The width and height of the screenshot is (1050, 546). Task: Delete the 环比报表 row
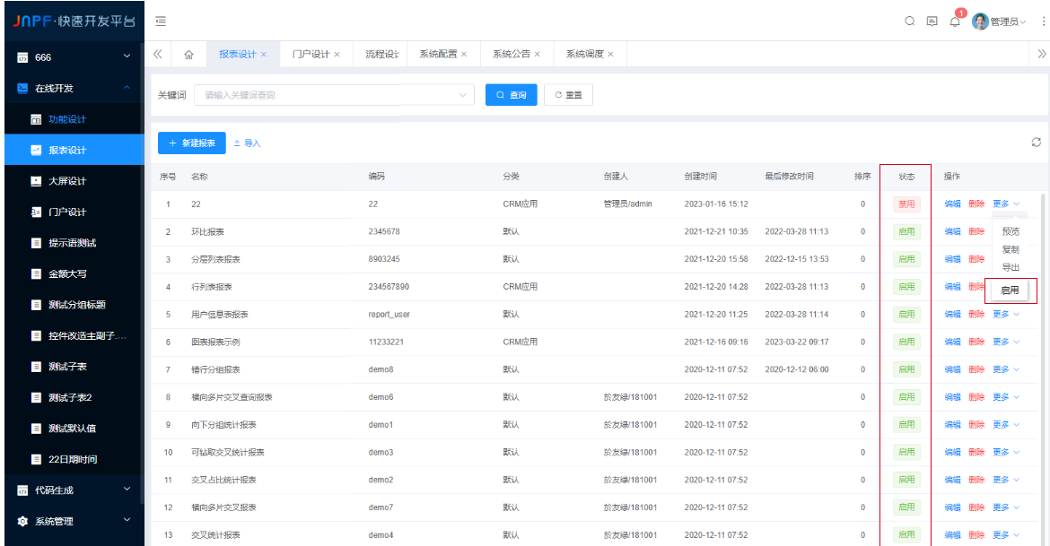[976, 231]
